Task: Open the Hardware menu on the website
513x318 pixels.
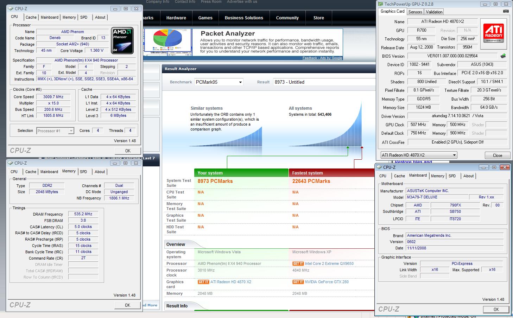Action: pos(176,18)
